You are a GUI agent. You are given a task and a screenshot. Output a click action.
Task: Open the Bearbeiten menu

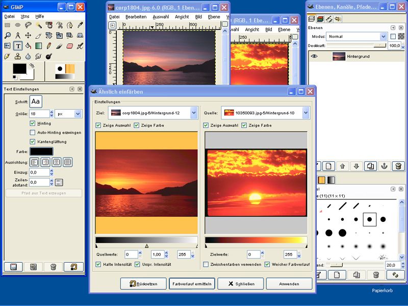[136, 16]
